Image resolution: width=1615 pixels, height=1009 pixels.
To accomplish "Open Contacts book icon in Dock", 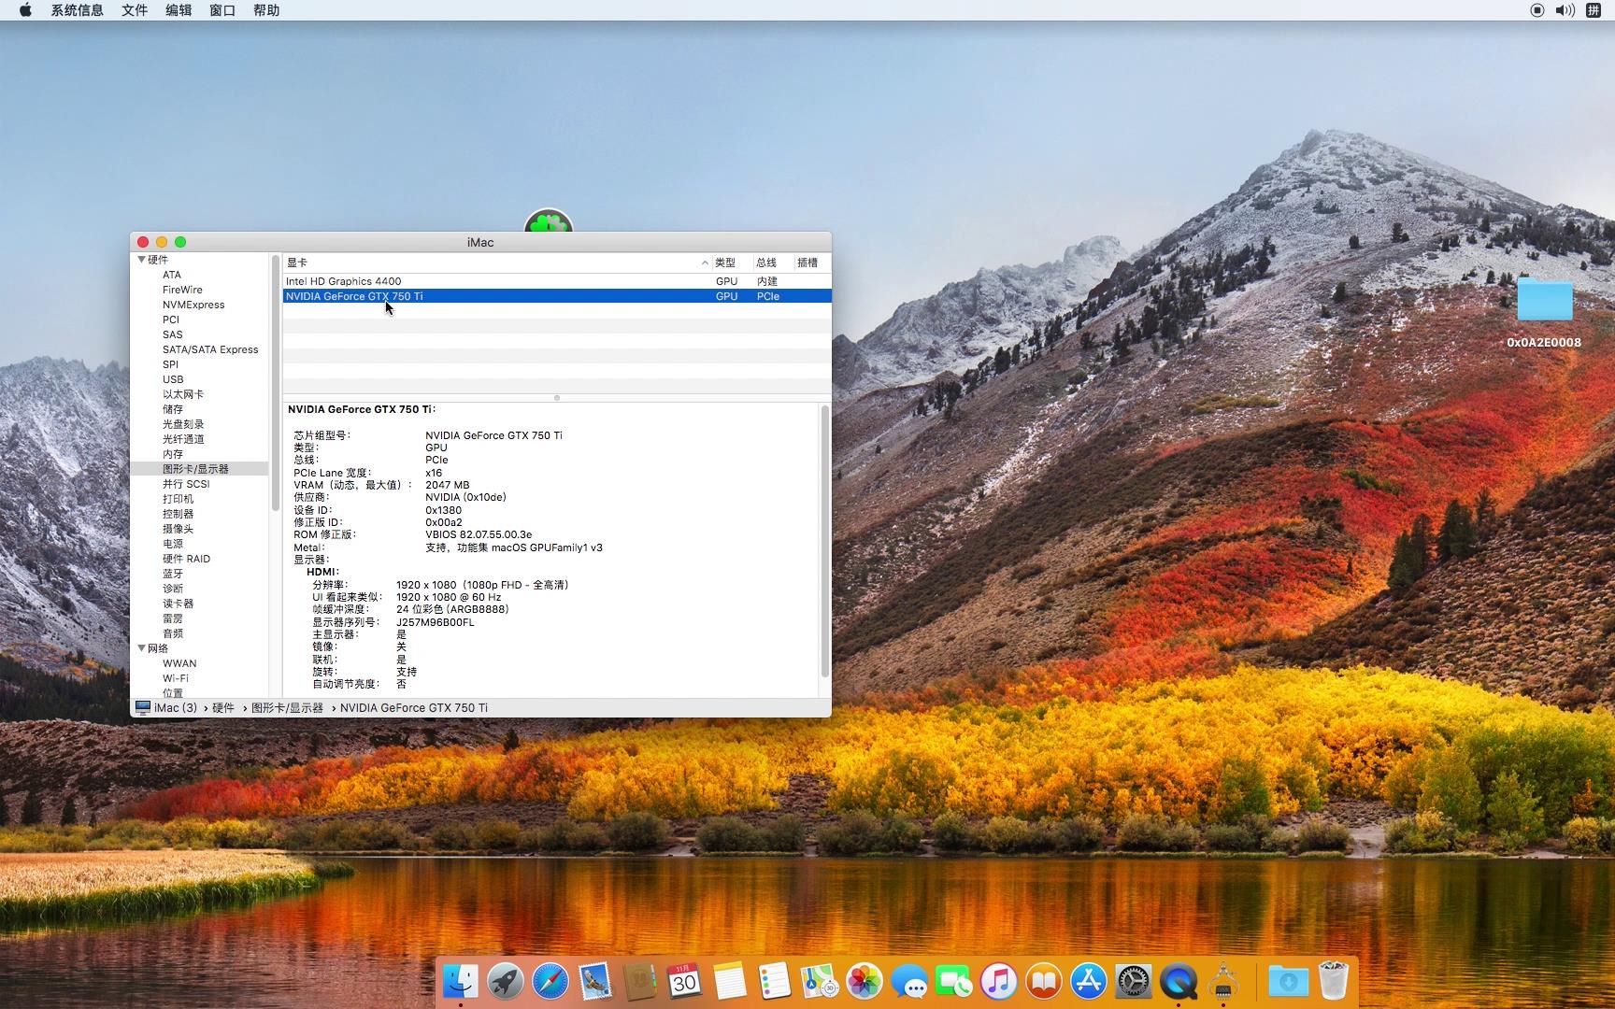I will [639, 981].
